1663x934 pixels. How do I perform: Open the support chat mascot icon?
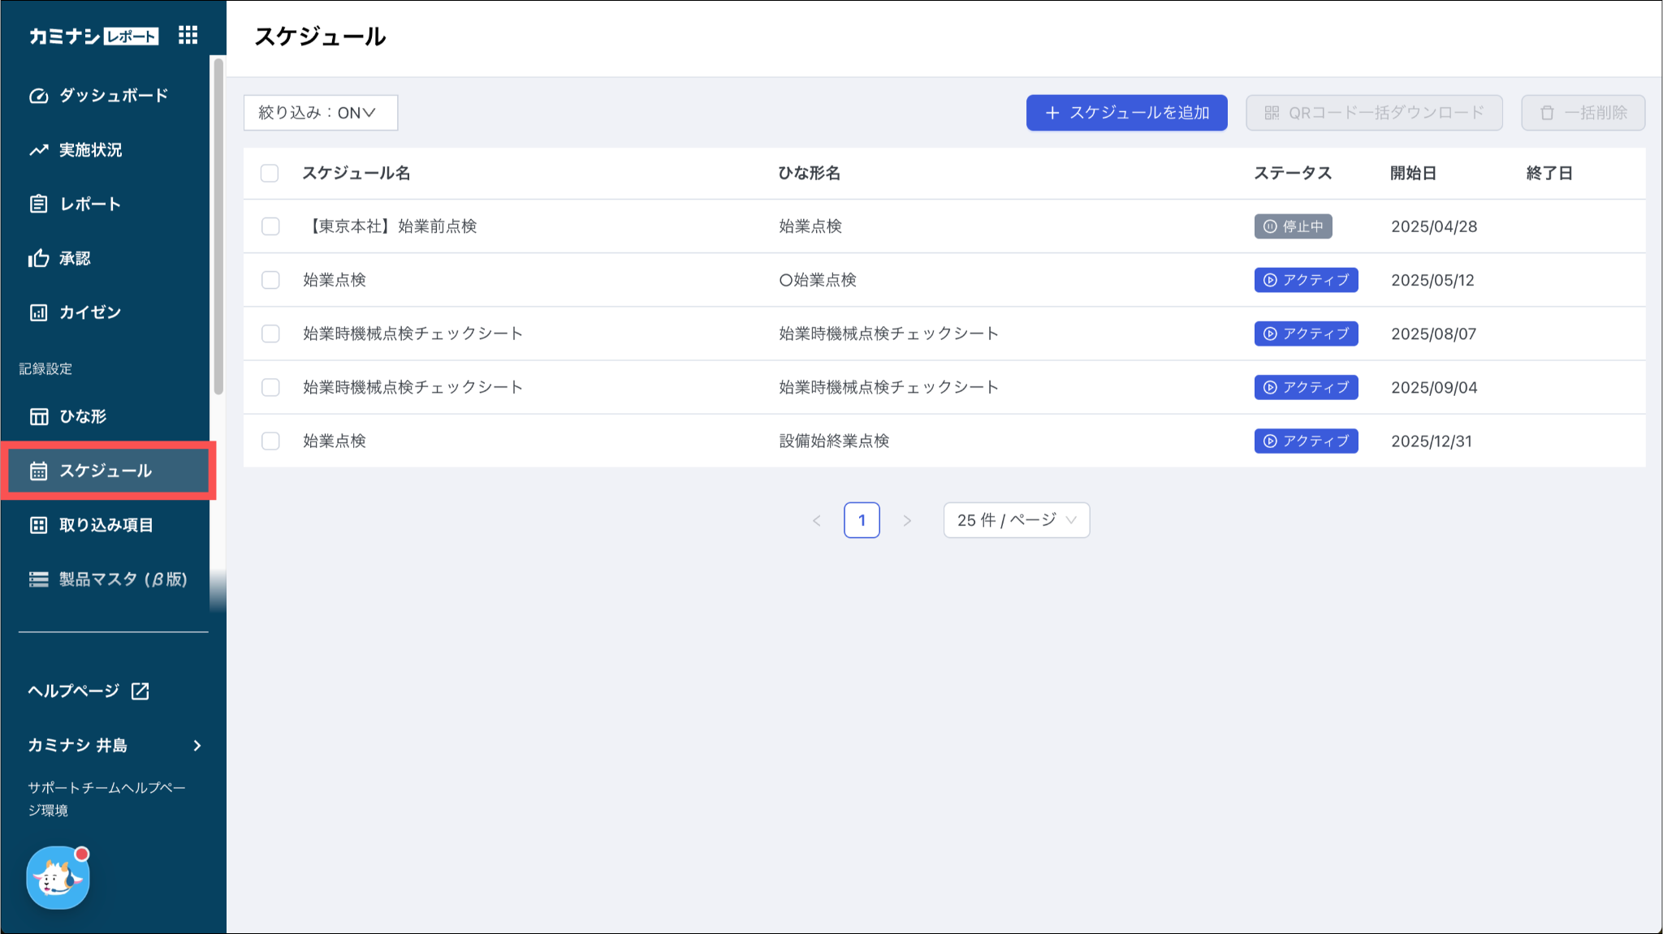58,877
